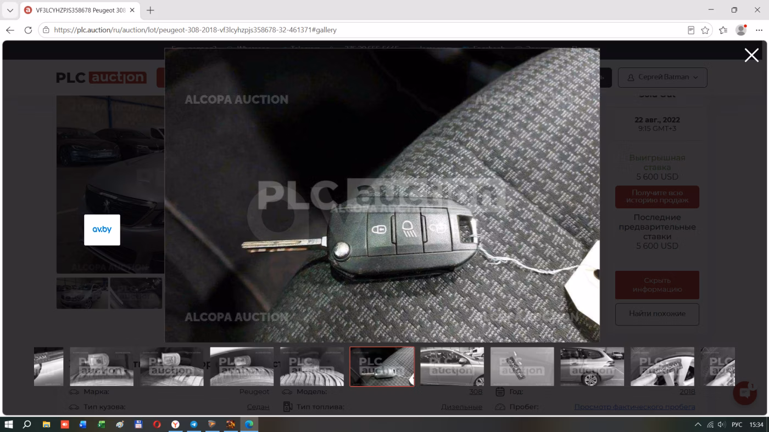This screenshot has width=769, height=432.
Task: Click the Найти похожие button
Action: [657, 314]
